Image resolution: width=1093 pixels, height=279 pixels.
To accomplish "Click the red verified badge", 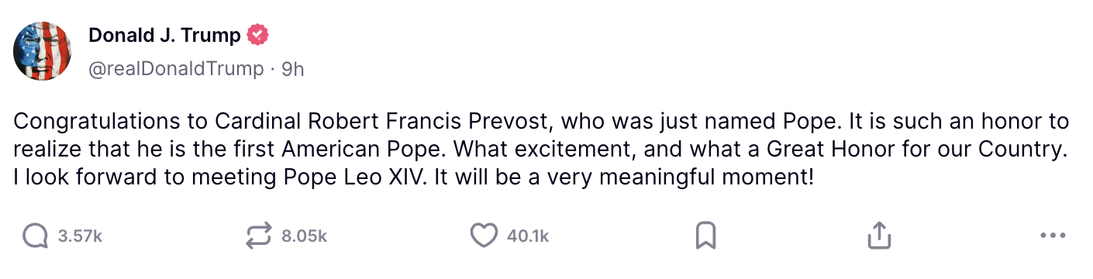I will (x=258, y=35).
